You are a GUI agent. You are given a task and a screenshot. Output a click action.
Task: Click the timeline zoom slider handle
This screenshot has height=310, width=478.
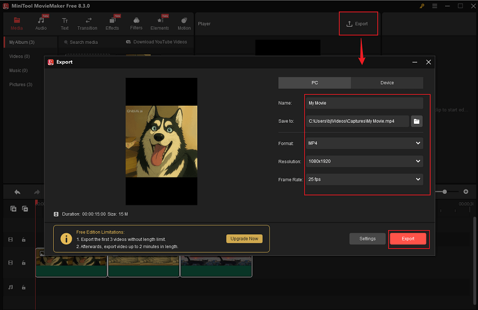click(445, 192)
